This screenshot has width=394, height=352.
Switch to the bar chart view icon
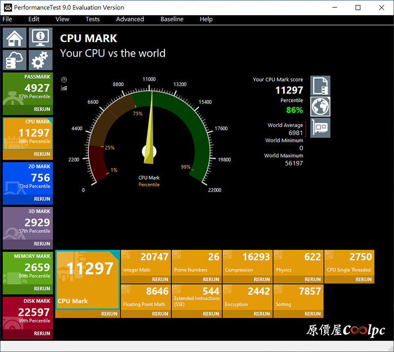click(x=64, y=88)
